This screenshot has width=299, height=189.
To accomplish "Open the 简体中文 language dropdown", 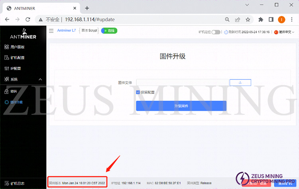I will [284, 32].
